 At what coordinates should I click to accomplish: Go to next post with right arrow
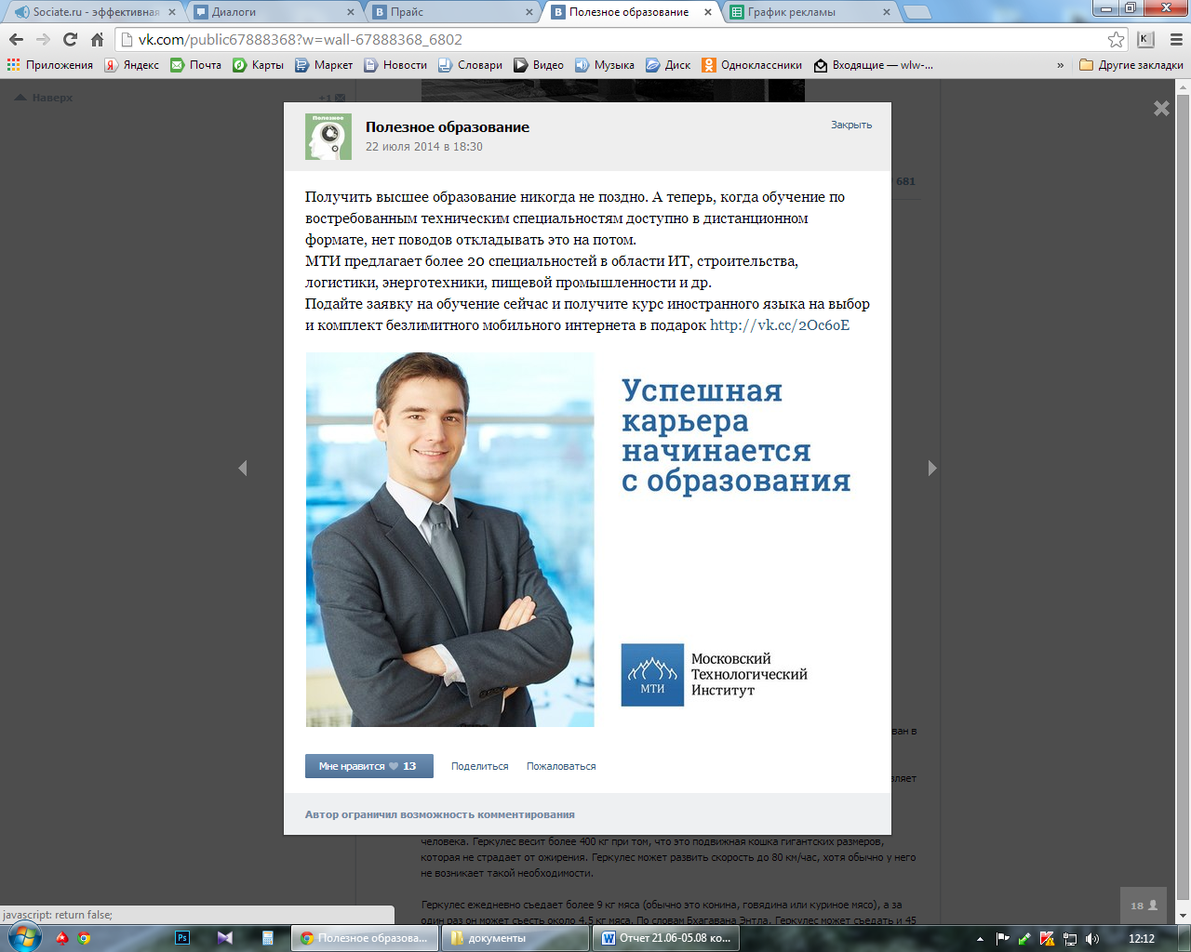[932, 468]
